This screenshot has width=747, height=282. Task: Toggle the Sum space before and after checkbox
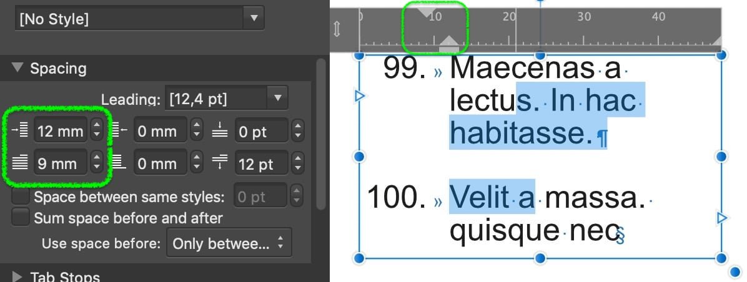21,218
